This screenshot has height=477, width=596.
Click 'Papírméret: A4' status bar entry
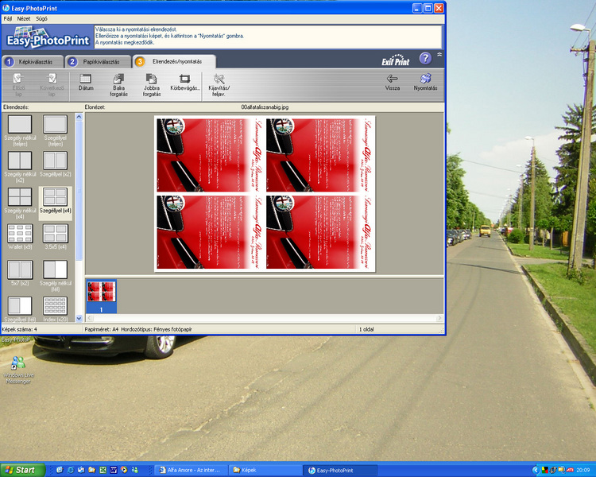point(102,329)
